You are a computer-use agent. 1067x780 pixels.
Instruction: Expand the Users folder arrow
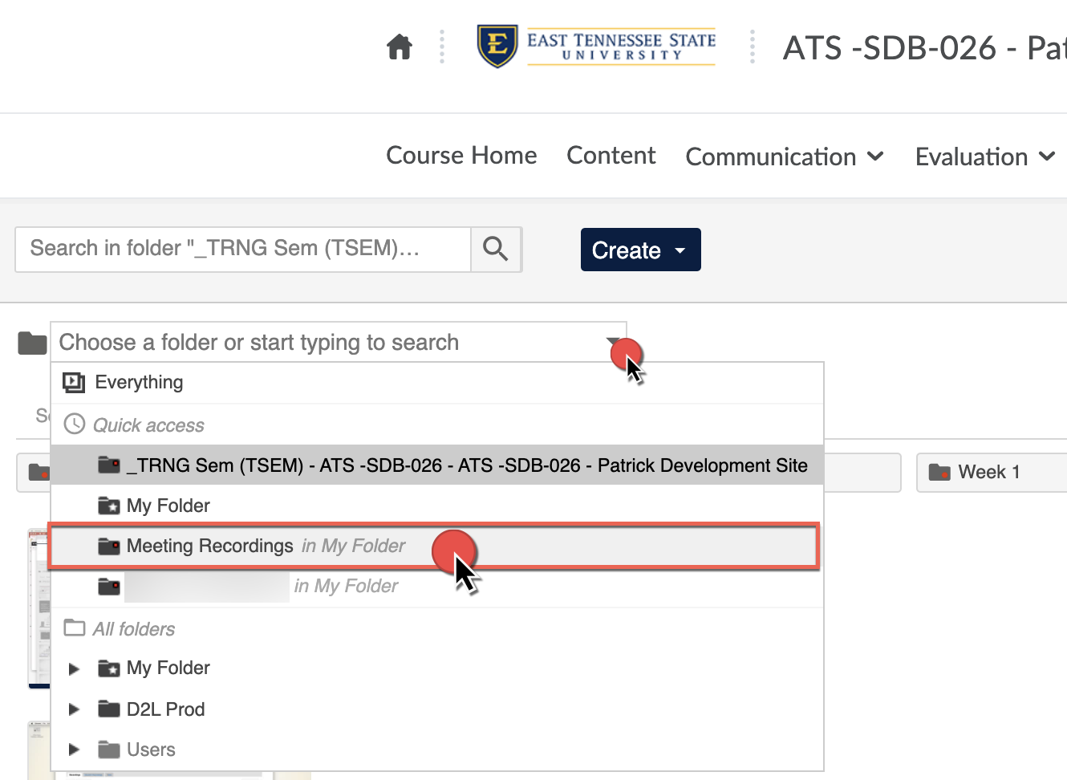tap(74, 750)
